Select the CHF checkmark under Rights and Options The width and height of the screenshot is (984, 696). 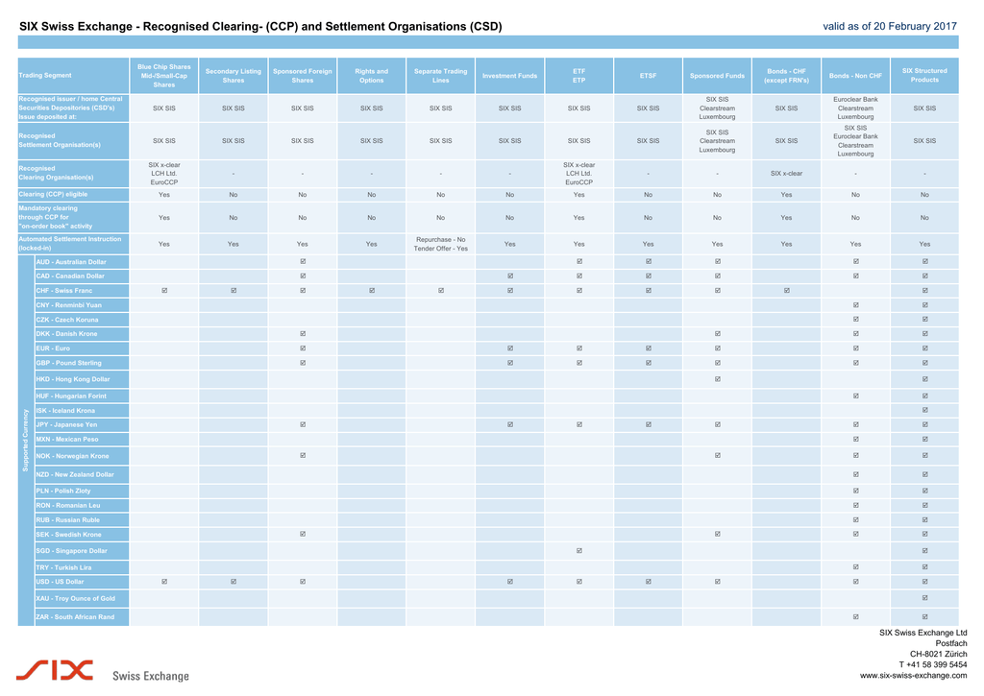tap(372, 290)
